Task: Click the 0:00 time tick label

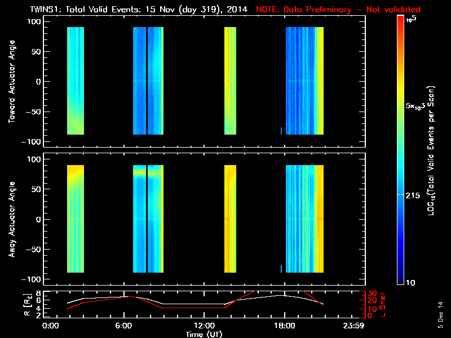Action: 51,326
